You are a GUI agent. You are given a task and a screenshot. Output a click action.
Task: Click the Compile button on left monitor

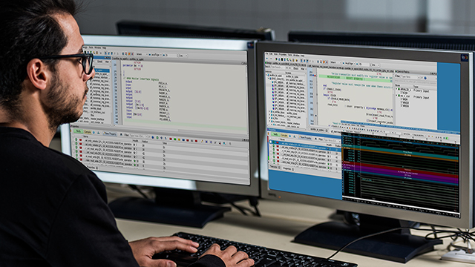pyautogui.click(x=88, y=132)
